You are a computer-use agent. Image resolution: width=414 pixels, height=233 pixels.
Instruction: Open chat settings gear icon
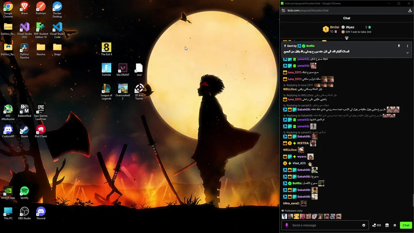[x=395, y=225]
